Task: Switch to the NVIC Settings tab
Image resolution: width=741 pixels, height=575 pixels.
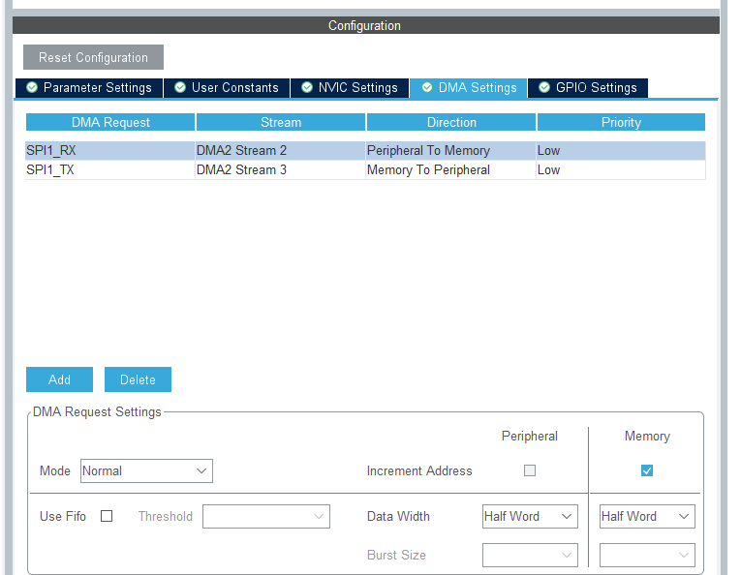Action: tap(349, 88)
